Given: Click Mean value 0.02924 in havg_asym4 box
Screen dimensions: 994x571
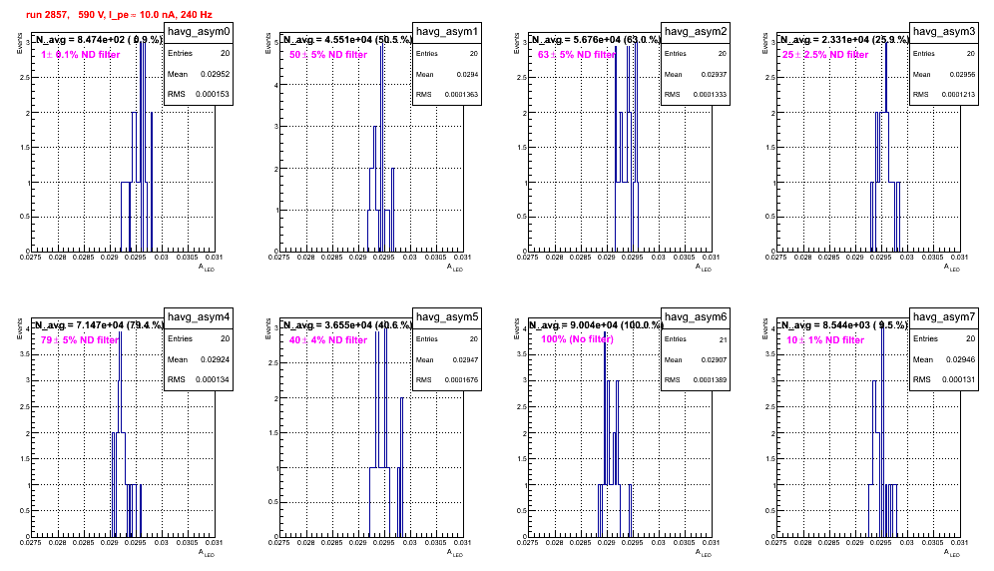Looking at the screenshot, I should click(x=215, y=359).
